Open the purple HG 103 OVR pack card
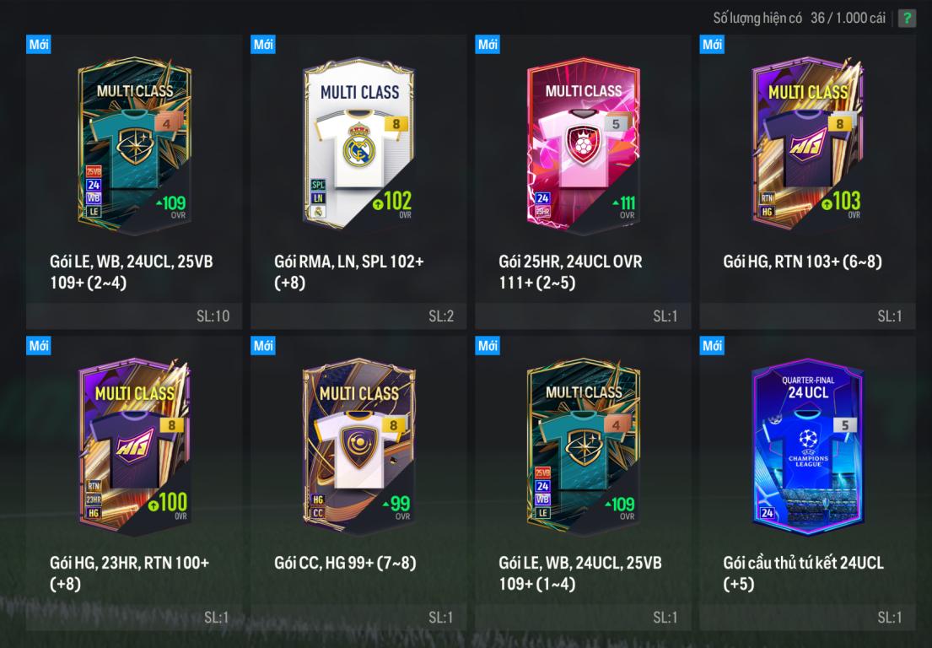Image resolution: width=932 pixels, height=648 pixels. (807, 143)
